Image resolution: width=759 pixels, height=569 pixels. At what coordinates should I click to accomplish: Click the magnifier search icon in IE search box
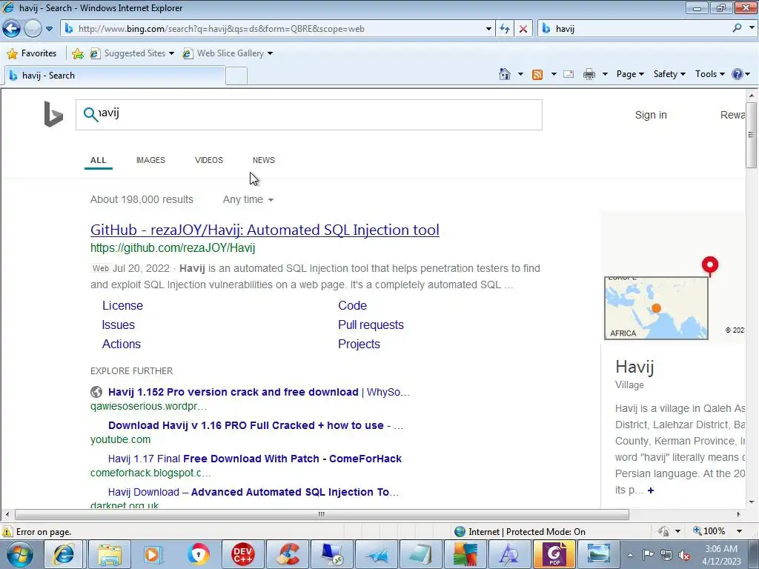pyautogui.click(x=737, y=28)
